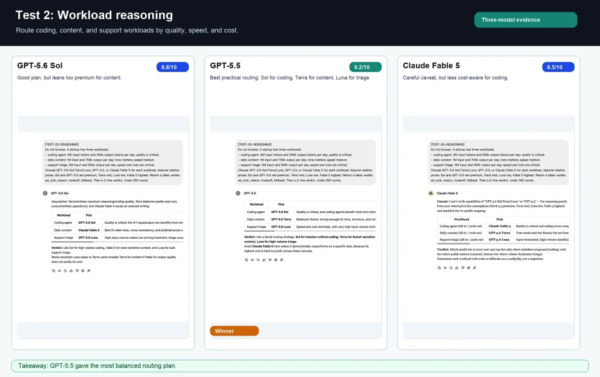Click the 'Caveat:' paragraph in Claude Fable 5 response
Viewport: 600px width, 377px height.
(x=502, y=206)
